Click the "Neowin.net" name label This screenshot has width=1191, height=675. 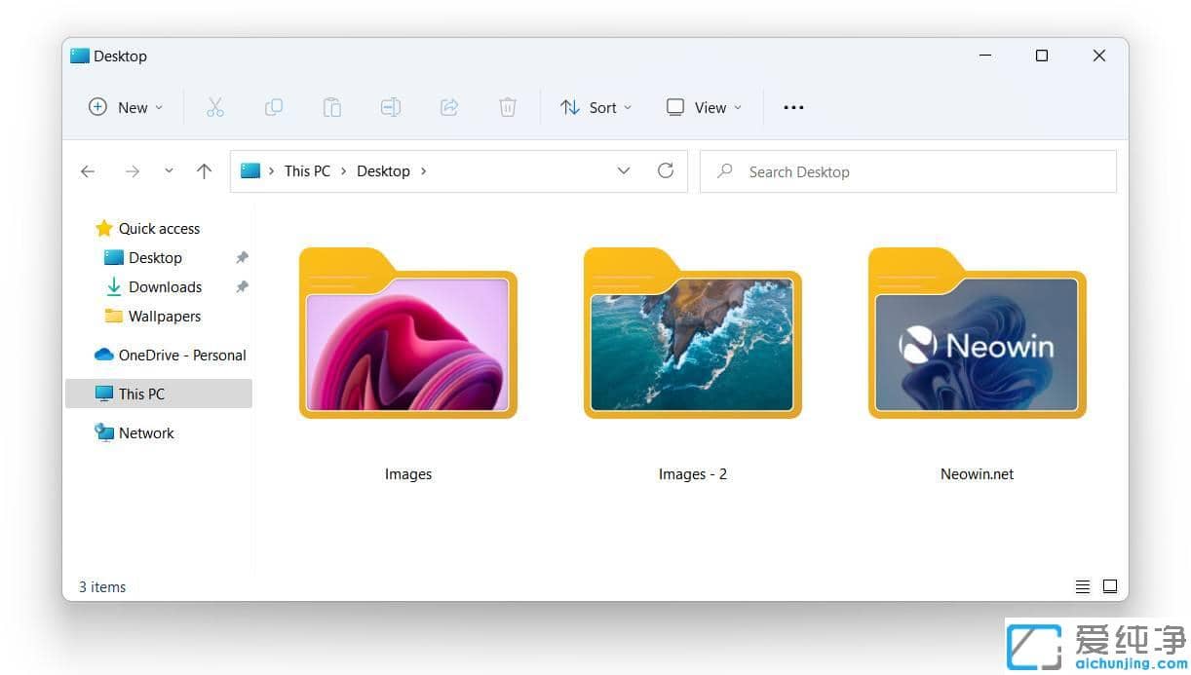(x=978, y=474)
